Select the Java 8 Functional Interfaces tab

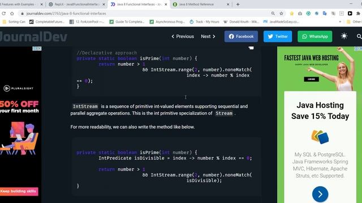(139, 5)
